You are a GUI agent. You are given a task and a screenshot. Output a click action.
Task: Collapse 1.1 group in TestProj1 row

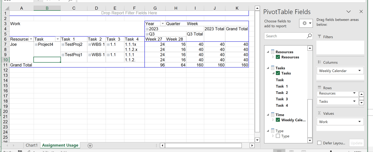point(108,55)
